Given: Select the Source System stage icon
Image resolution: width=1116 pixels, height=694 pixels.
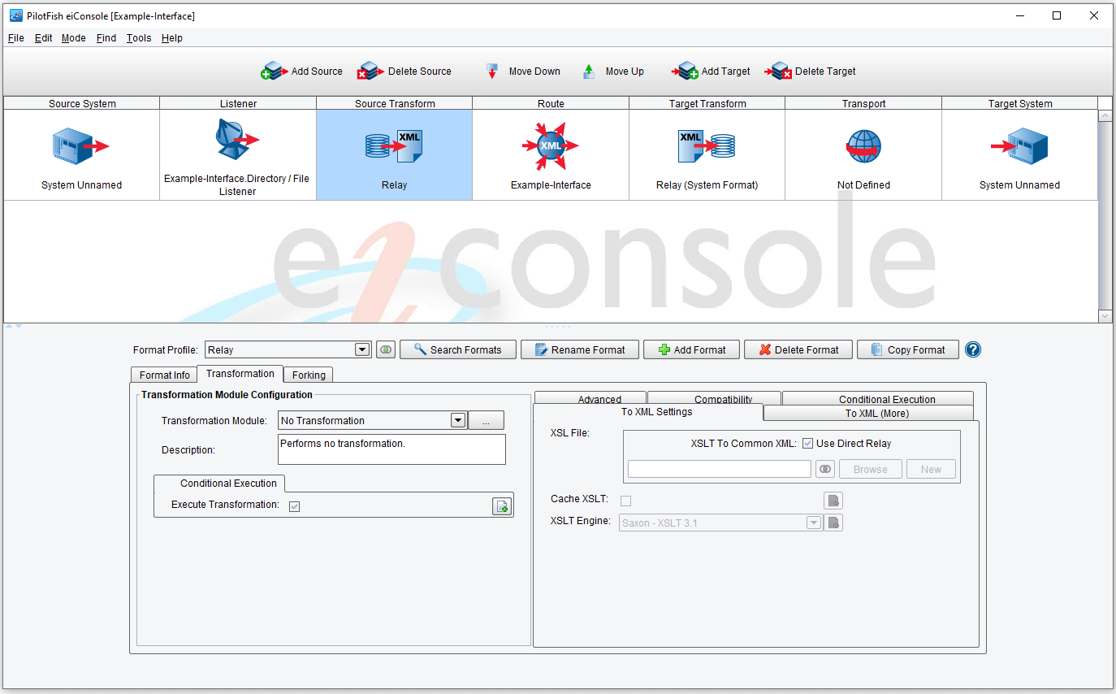Looking at the screenshot, I should coord(81,146).
